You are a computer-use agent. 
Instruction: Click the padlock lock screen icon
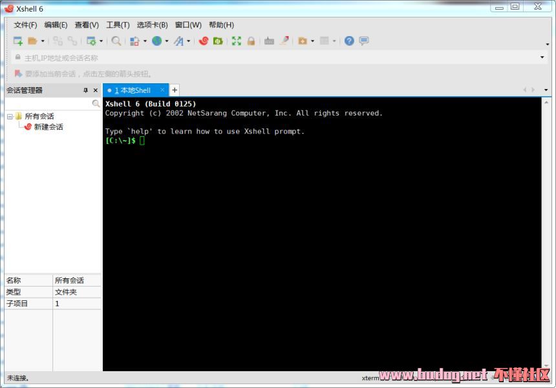tap(251, 41)
